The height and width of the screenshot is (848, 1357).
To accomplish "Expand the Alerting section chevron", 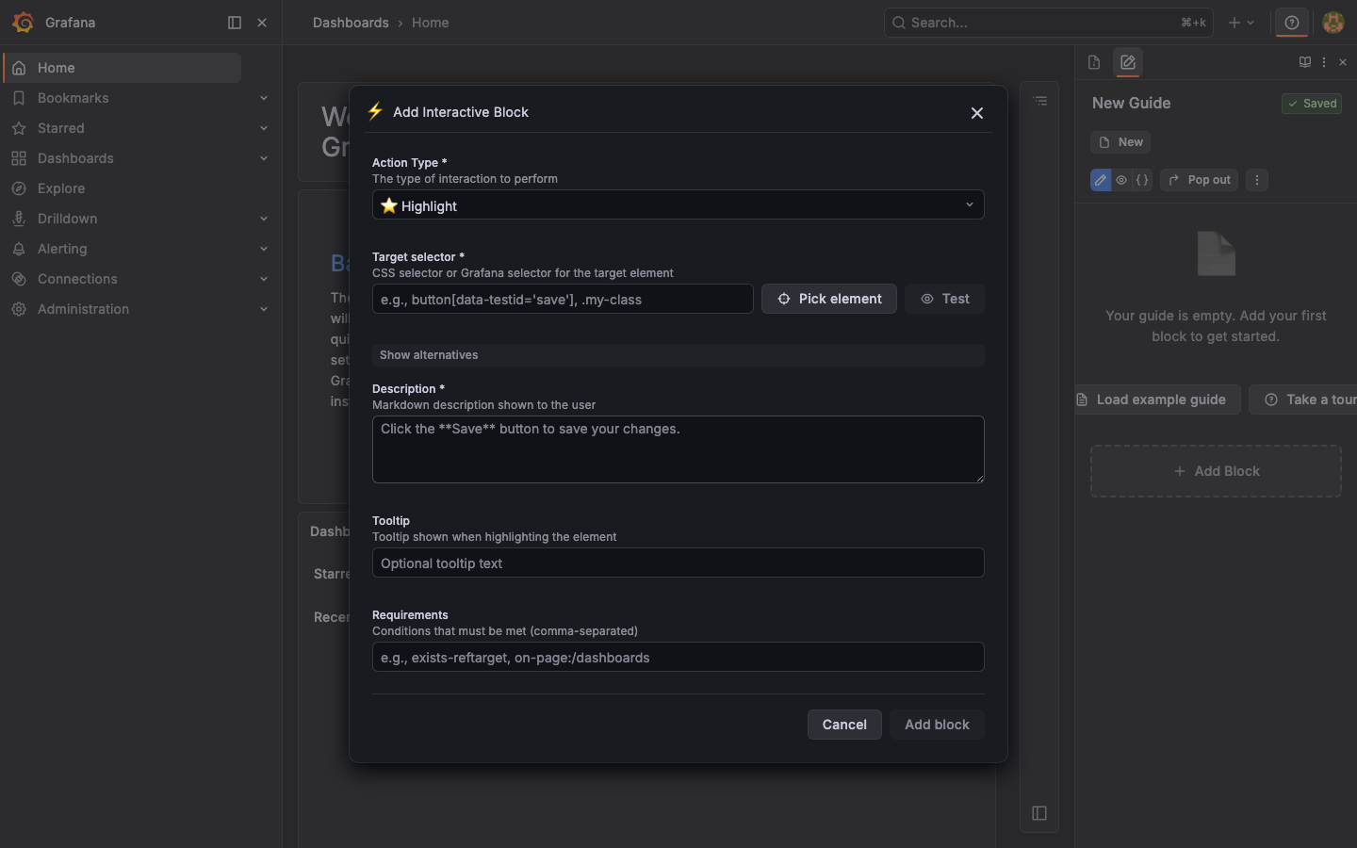I will 264,249.
